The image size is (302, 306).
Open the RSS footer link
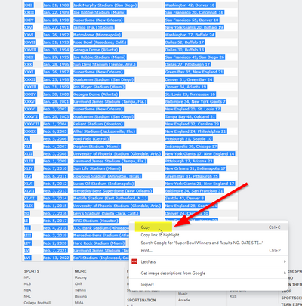click(x=233, y=296)
